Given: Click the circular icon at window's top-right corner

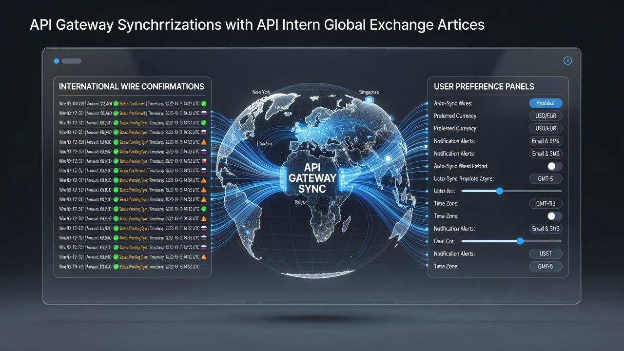Looking at the screenshot, I should [x=567, y=60].
